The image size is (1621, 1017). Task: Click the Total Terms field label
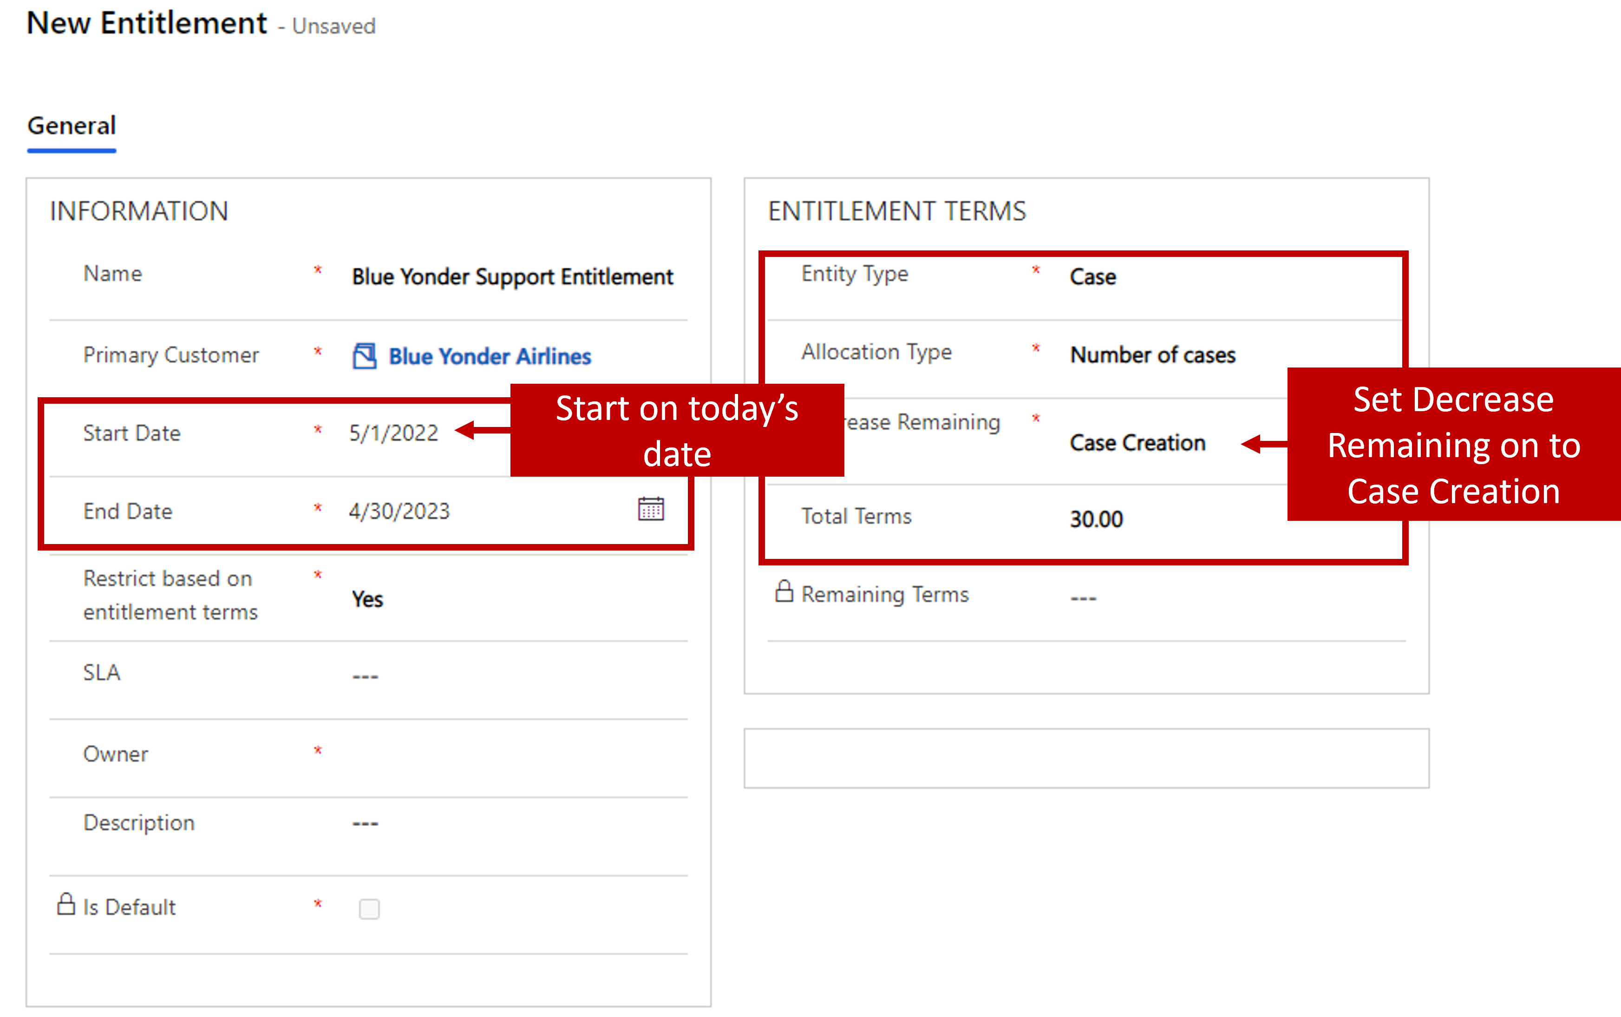856,516
